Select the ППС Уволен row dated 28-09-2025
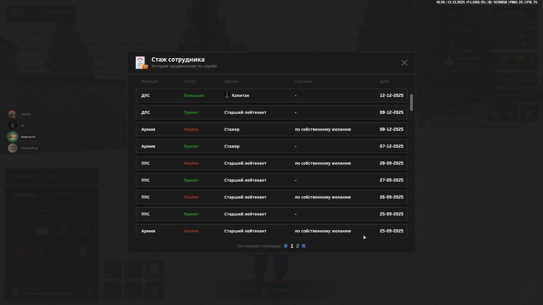The height and width of the screenshot is (305, 543). [x=271, y=163]
